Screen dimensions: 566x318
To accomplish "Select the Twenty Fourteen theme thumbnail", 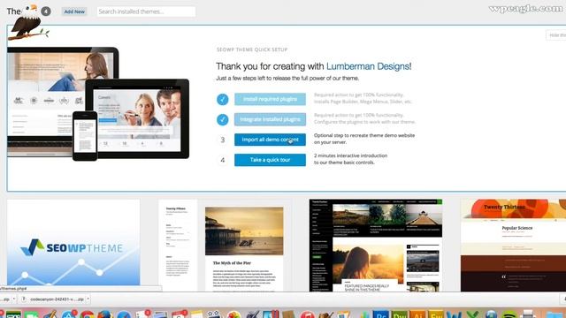I will [376, 246].
